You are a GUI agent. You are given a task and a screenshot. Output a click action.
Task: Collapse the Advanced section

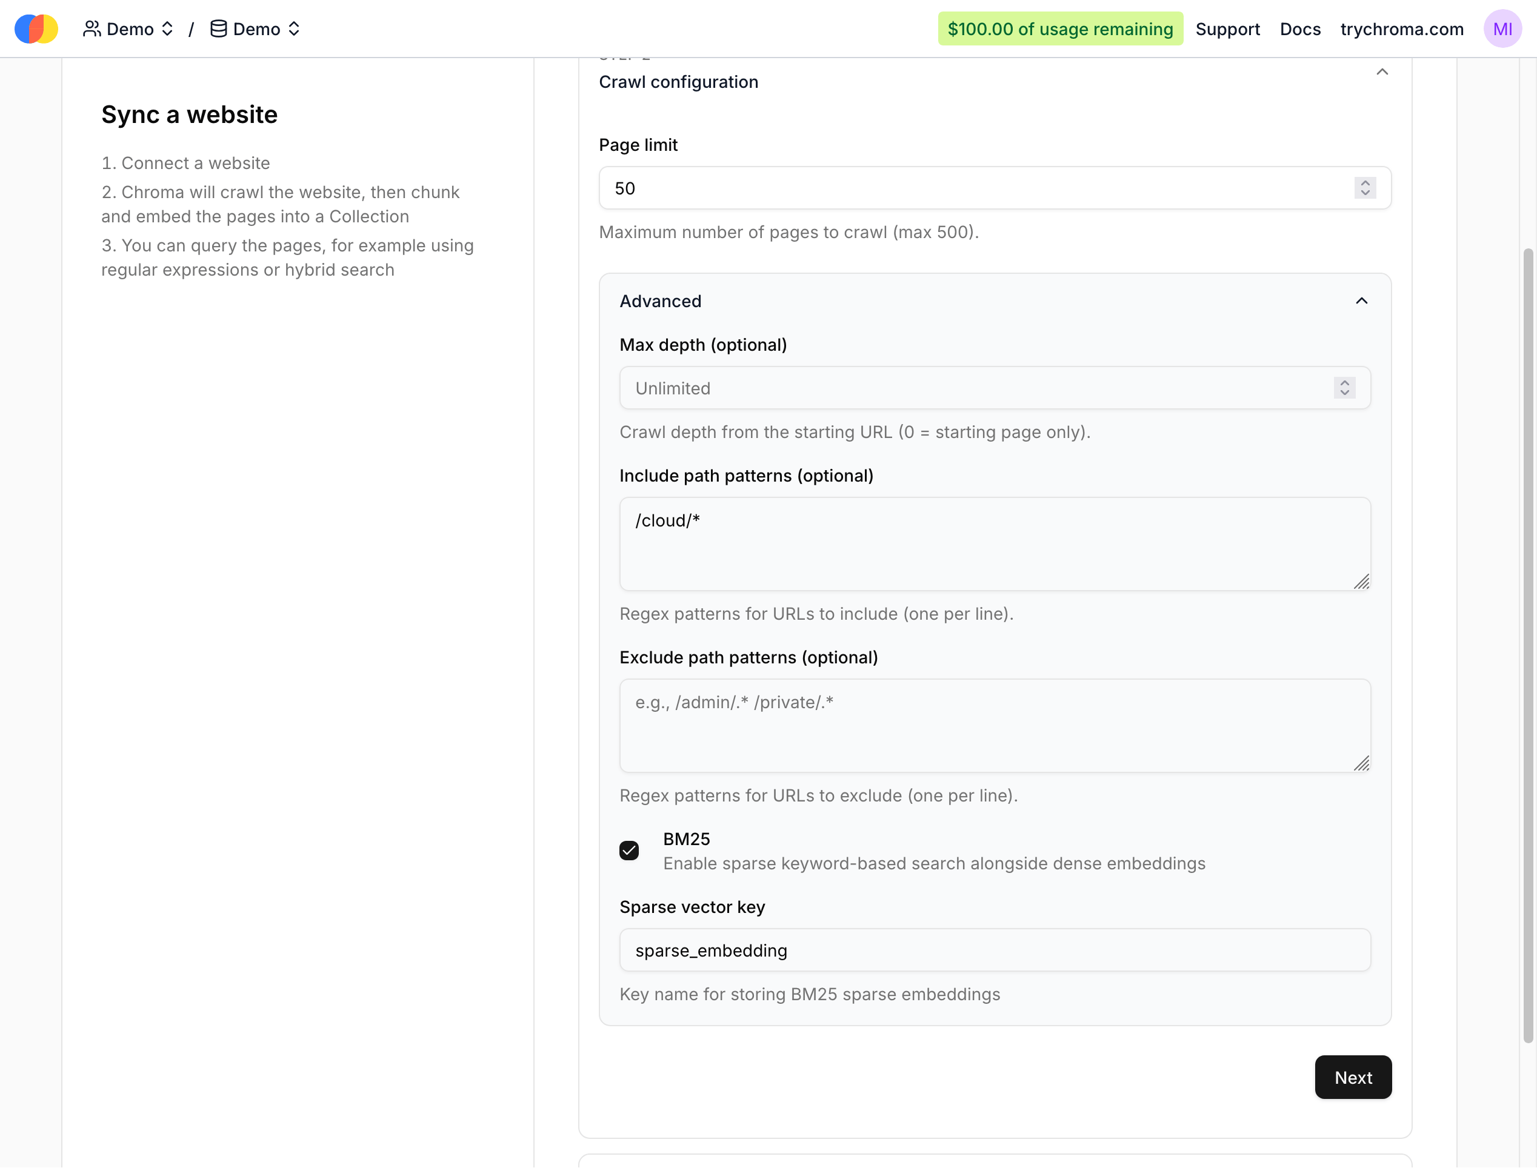1362,301
